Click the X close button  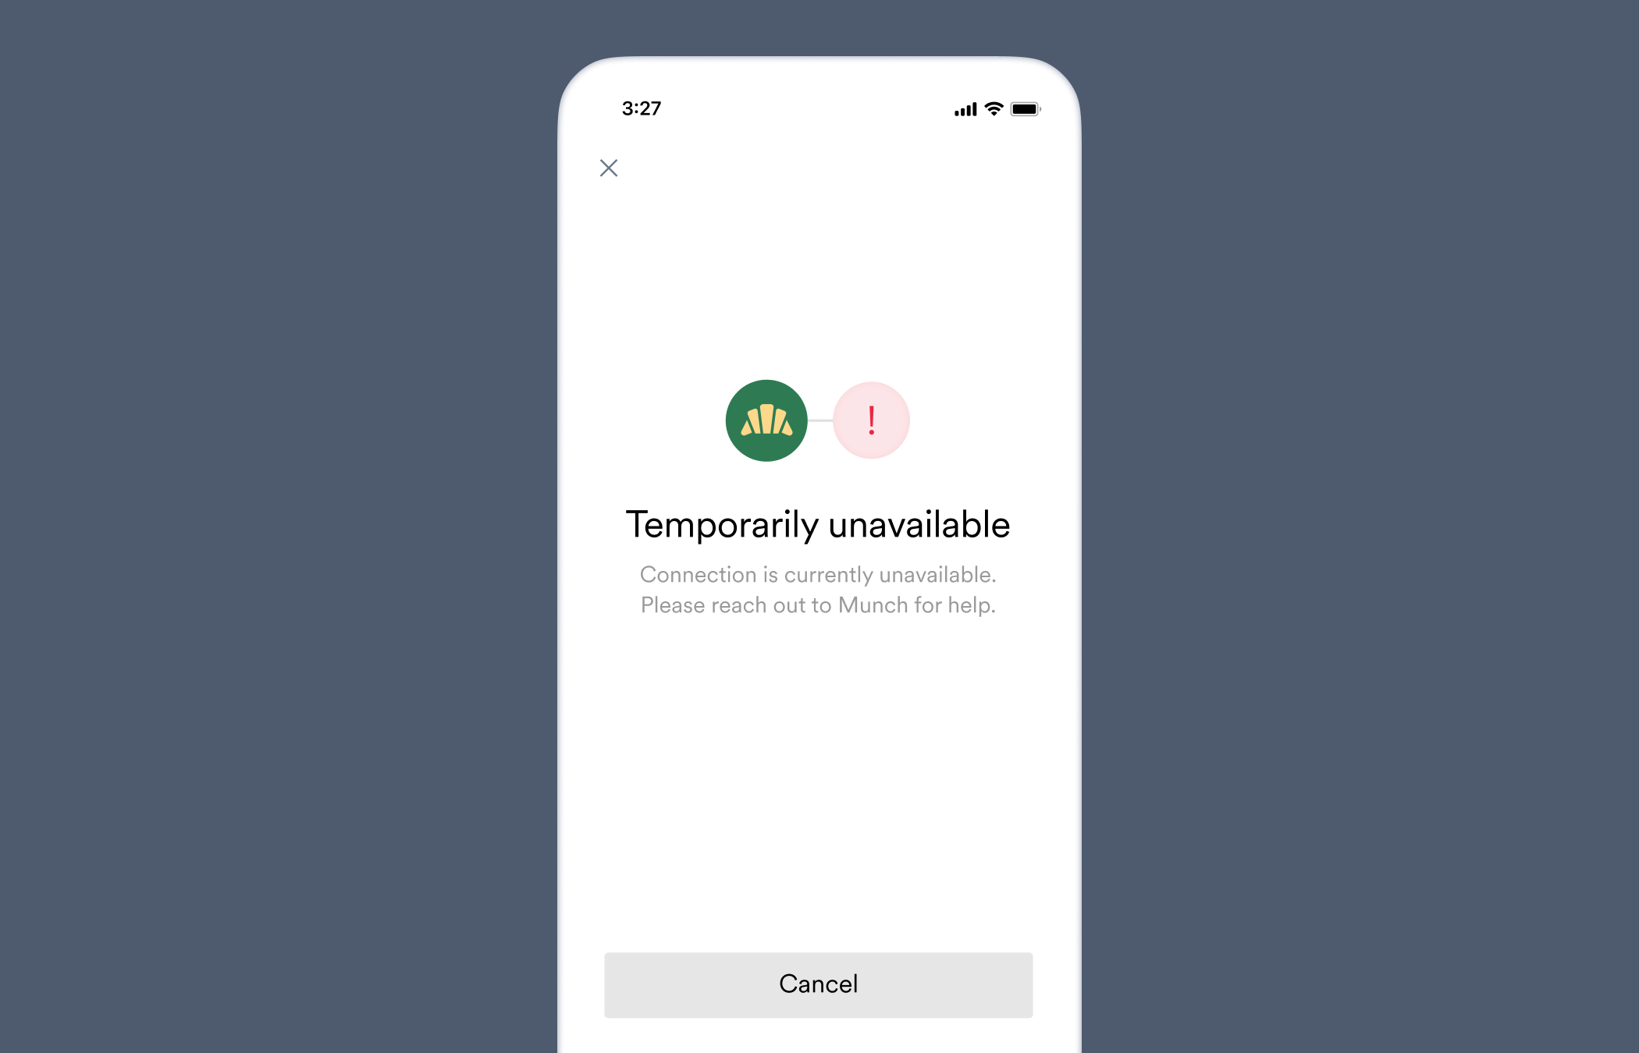point(610,167)
